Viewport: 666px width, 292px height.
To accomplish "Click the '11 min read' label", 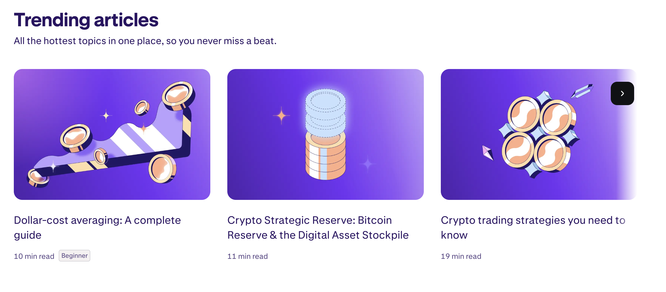I will point(247,256).
